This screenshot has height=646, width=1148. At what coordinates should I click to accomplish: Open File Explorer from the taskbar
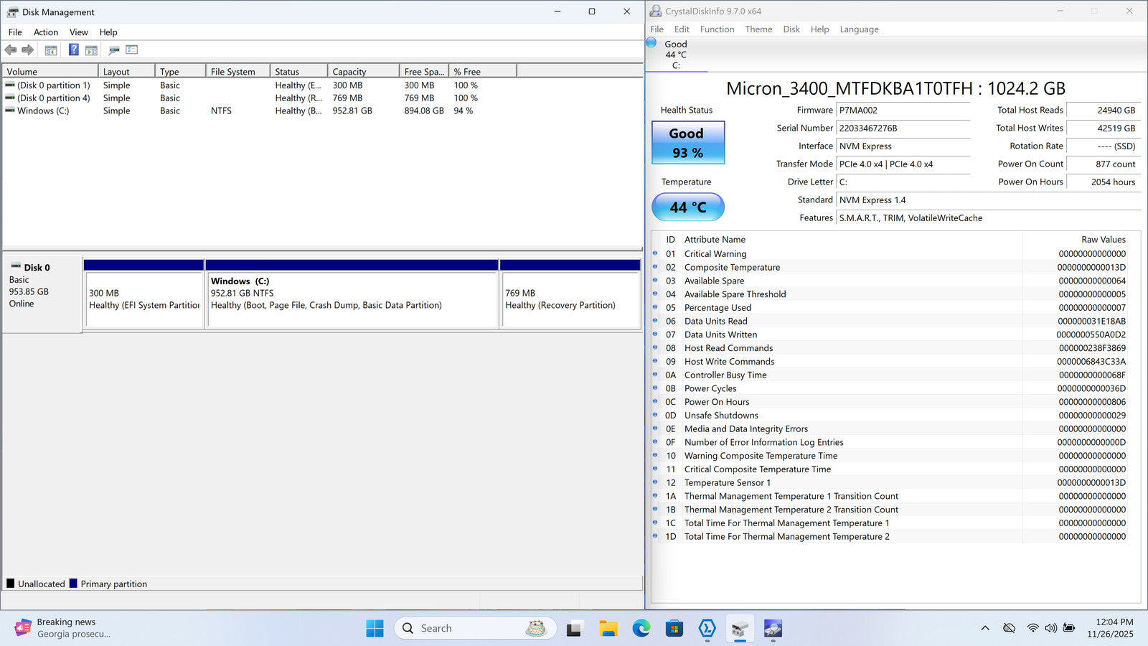[x=608, y=629]
